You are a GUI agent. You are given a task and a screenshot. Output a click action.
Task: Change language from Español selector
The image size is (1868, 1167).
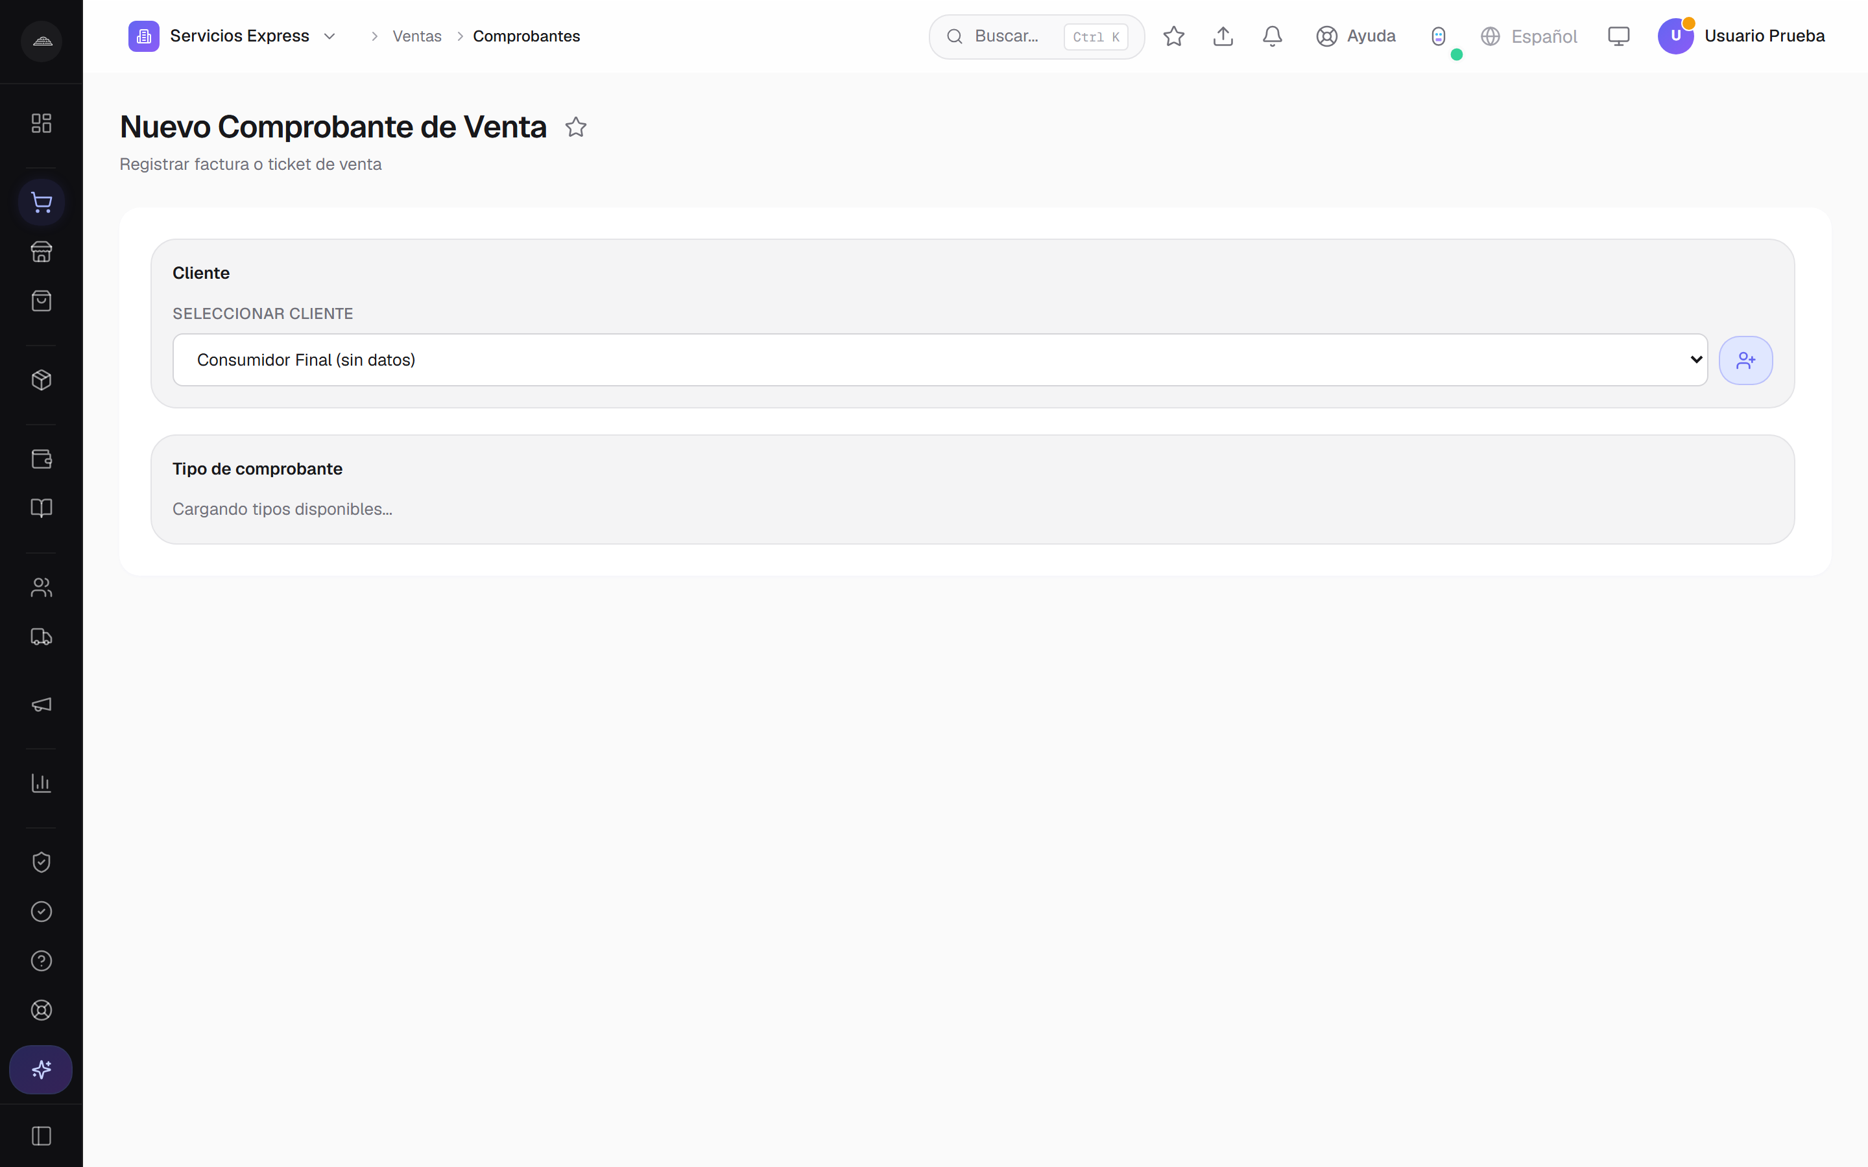pos(1529,36)
